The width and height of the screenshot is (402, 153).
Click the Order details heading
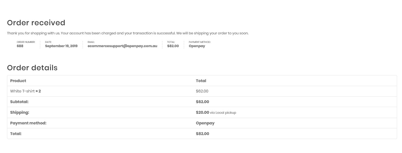click(32, 68)
